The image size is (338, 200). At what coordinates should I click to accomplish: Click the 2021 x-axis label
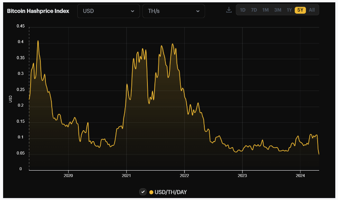coord(126,176)
